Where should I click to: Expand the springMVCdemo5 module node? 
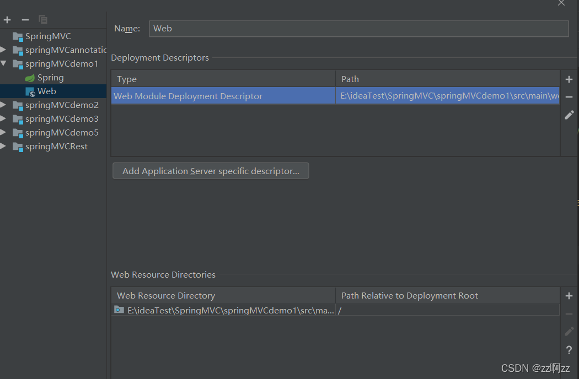click(3, 132)
